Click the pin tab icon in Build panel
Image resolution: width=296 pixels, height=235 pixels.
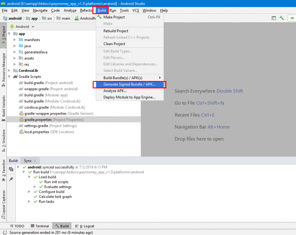click(x=11, y=179)
